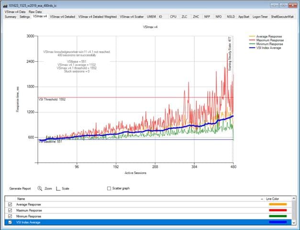Switch to the UMEM tab

pyautogui.click(x=151, y=17)
